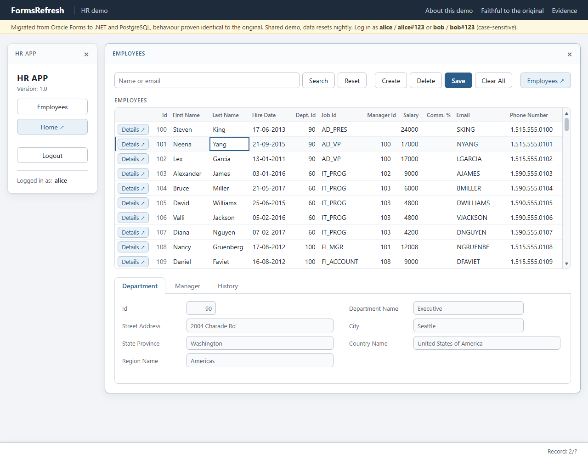Viewport: 588px width, 459px height.
Task: Select the Last Name cell 'Yang'
Action: click(229, 144)
